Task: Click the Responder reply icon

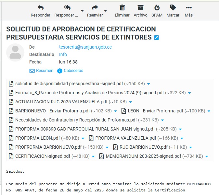Action: point(40,8)
